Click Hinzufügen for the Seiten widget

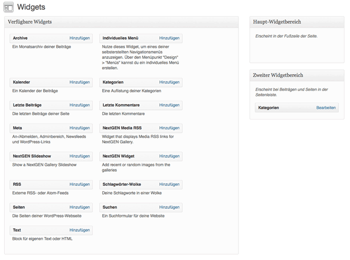[79, 207]
